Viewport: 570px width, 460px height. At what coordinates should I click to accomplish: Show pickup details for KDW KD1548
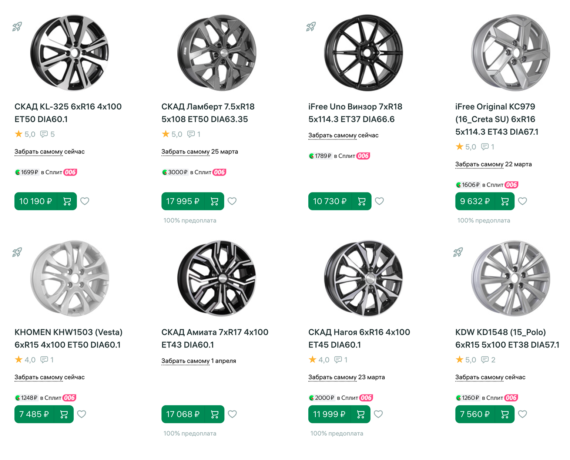pos(479,377)
